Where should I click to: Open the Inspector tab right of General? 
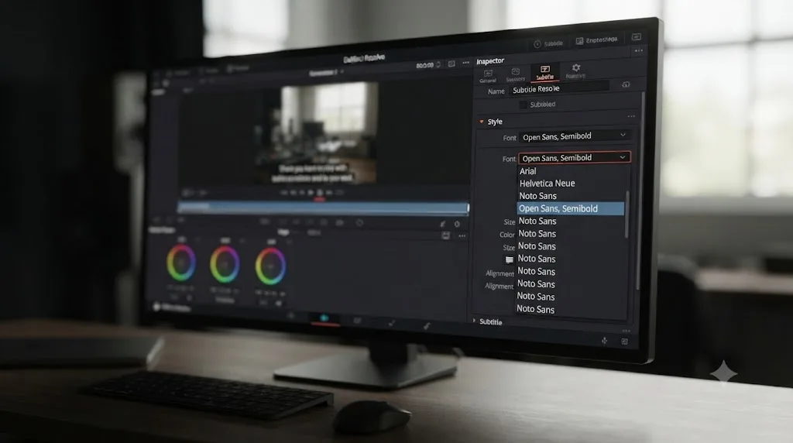[515, 75]
